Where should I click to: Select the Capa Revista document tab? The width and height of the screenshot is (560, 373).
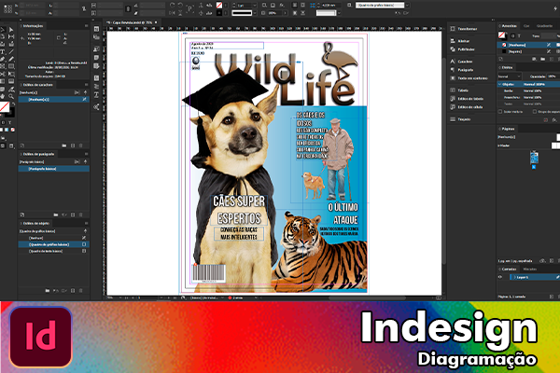pyautogui.click(x=133, y=22)
